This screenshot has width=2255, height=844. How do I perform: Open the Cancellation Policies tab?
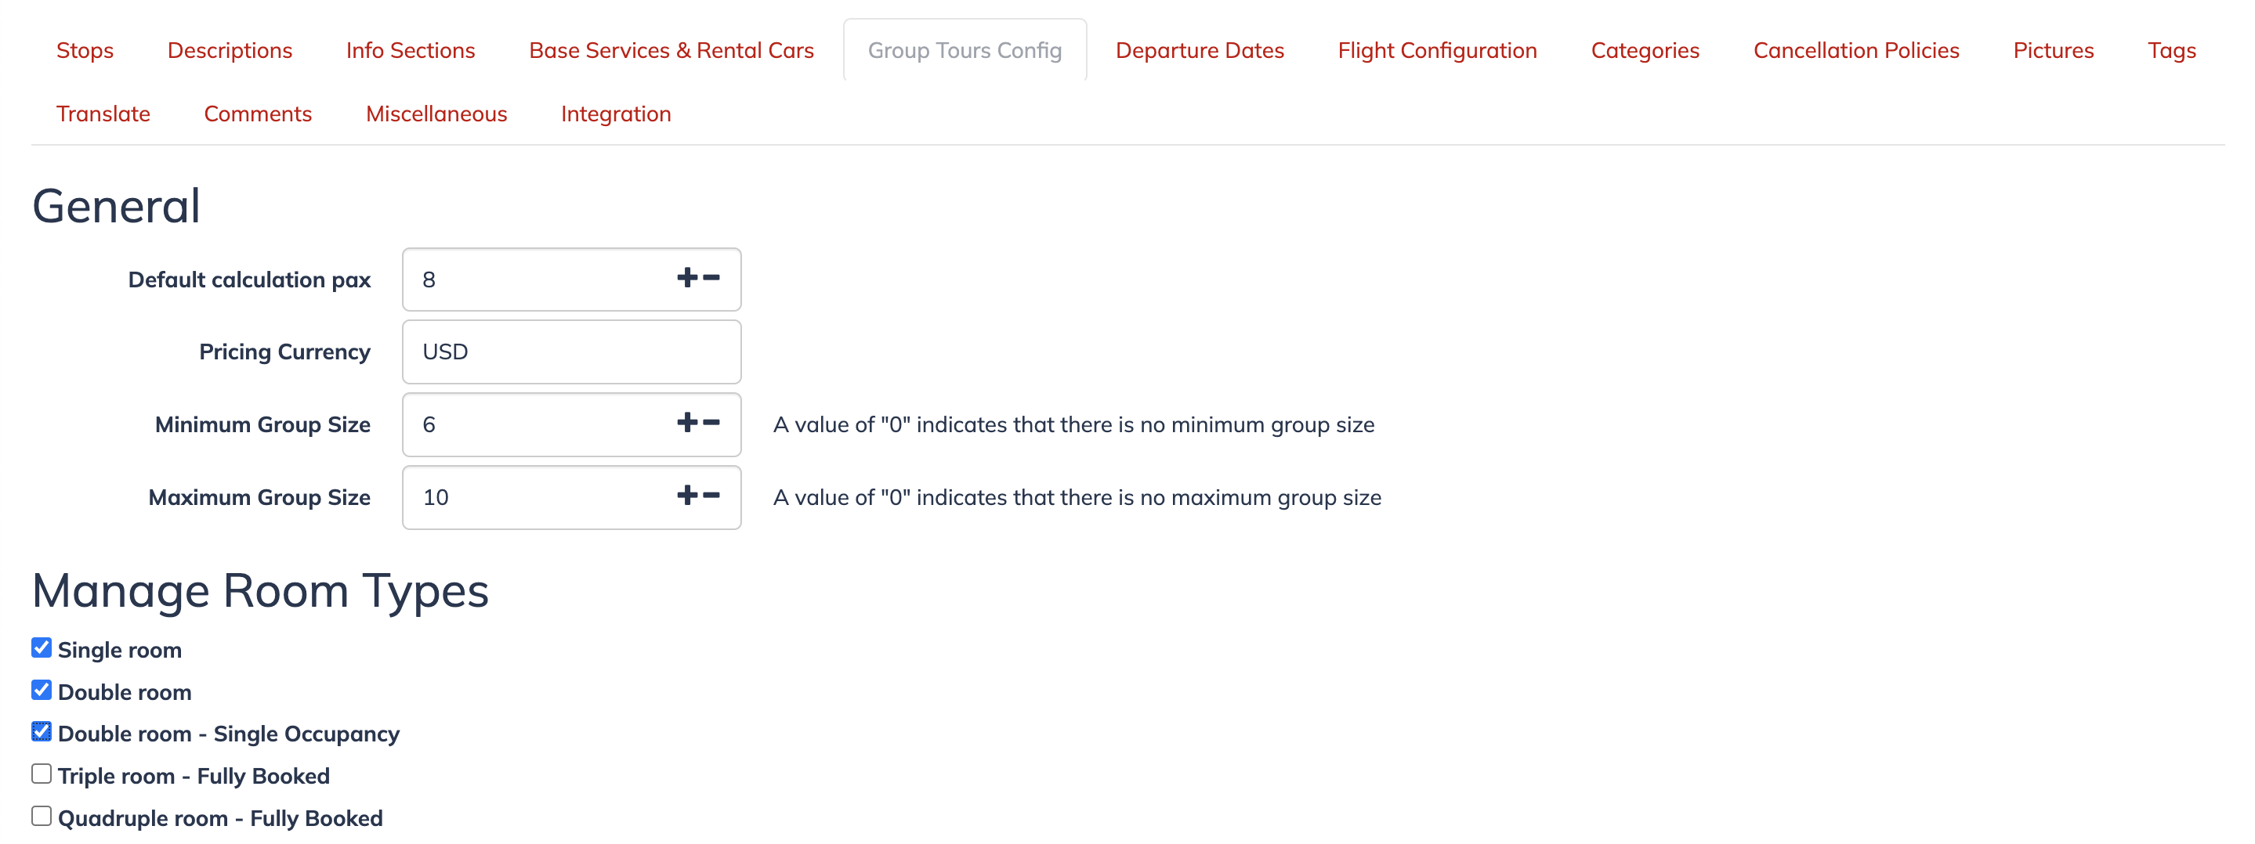(x=1856, y=51)
